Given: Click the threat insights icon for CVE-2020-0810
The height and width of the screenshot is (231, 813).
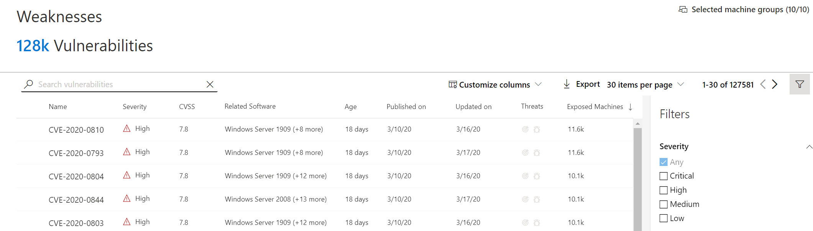Looking at the screenshot, I should 525,129.
